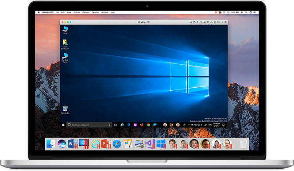The image size is (294, 171).
Task: Open the Develop menu
Action: coord(95,12)
